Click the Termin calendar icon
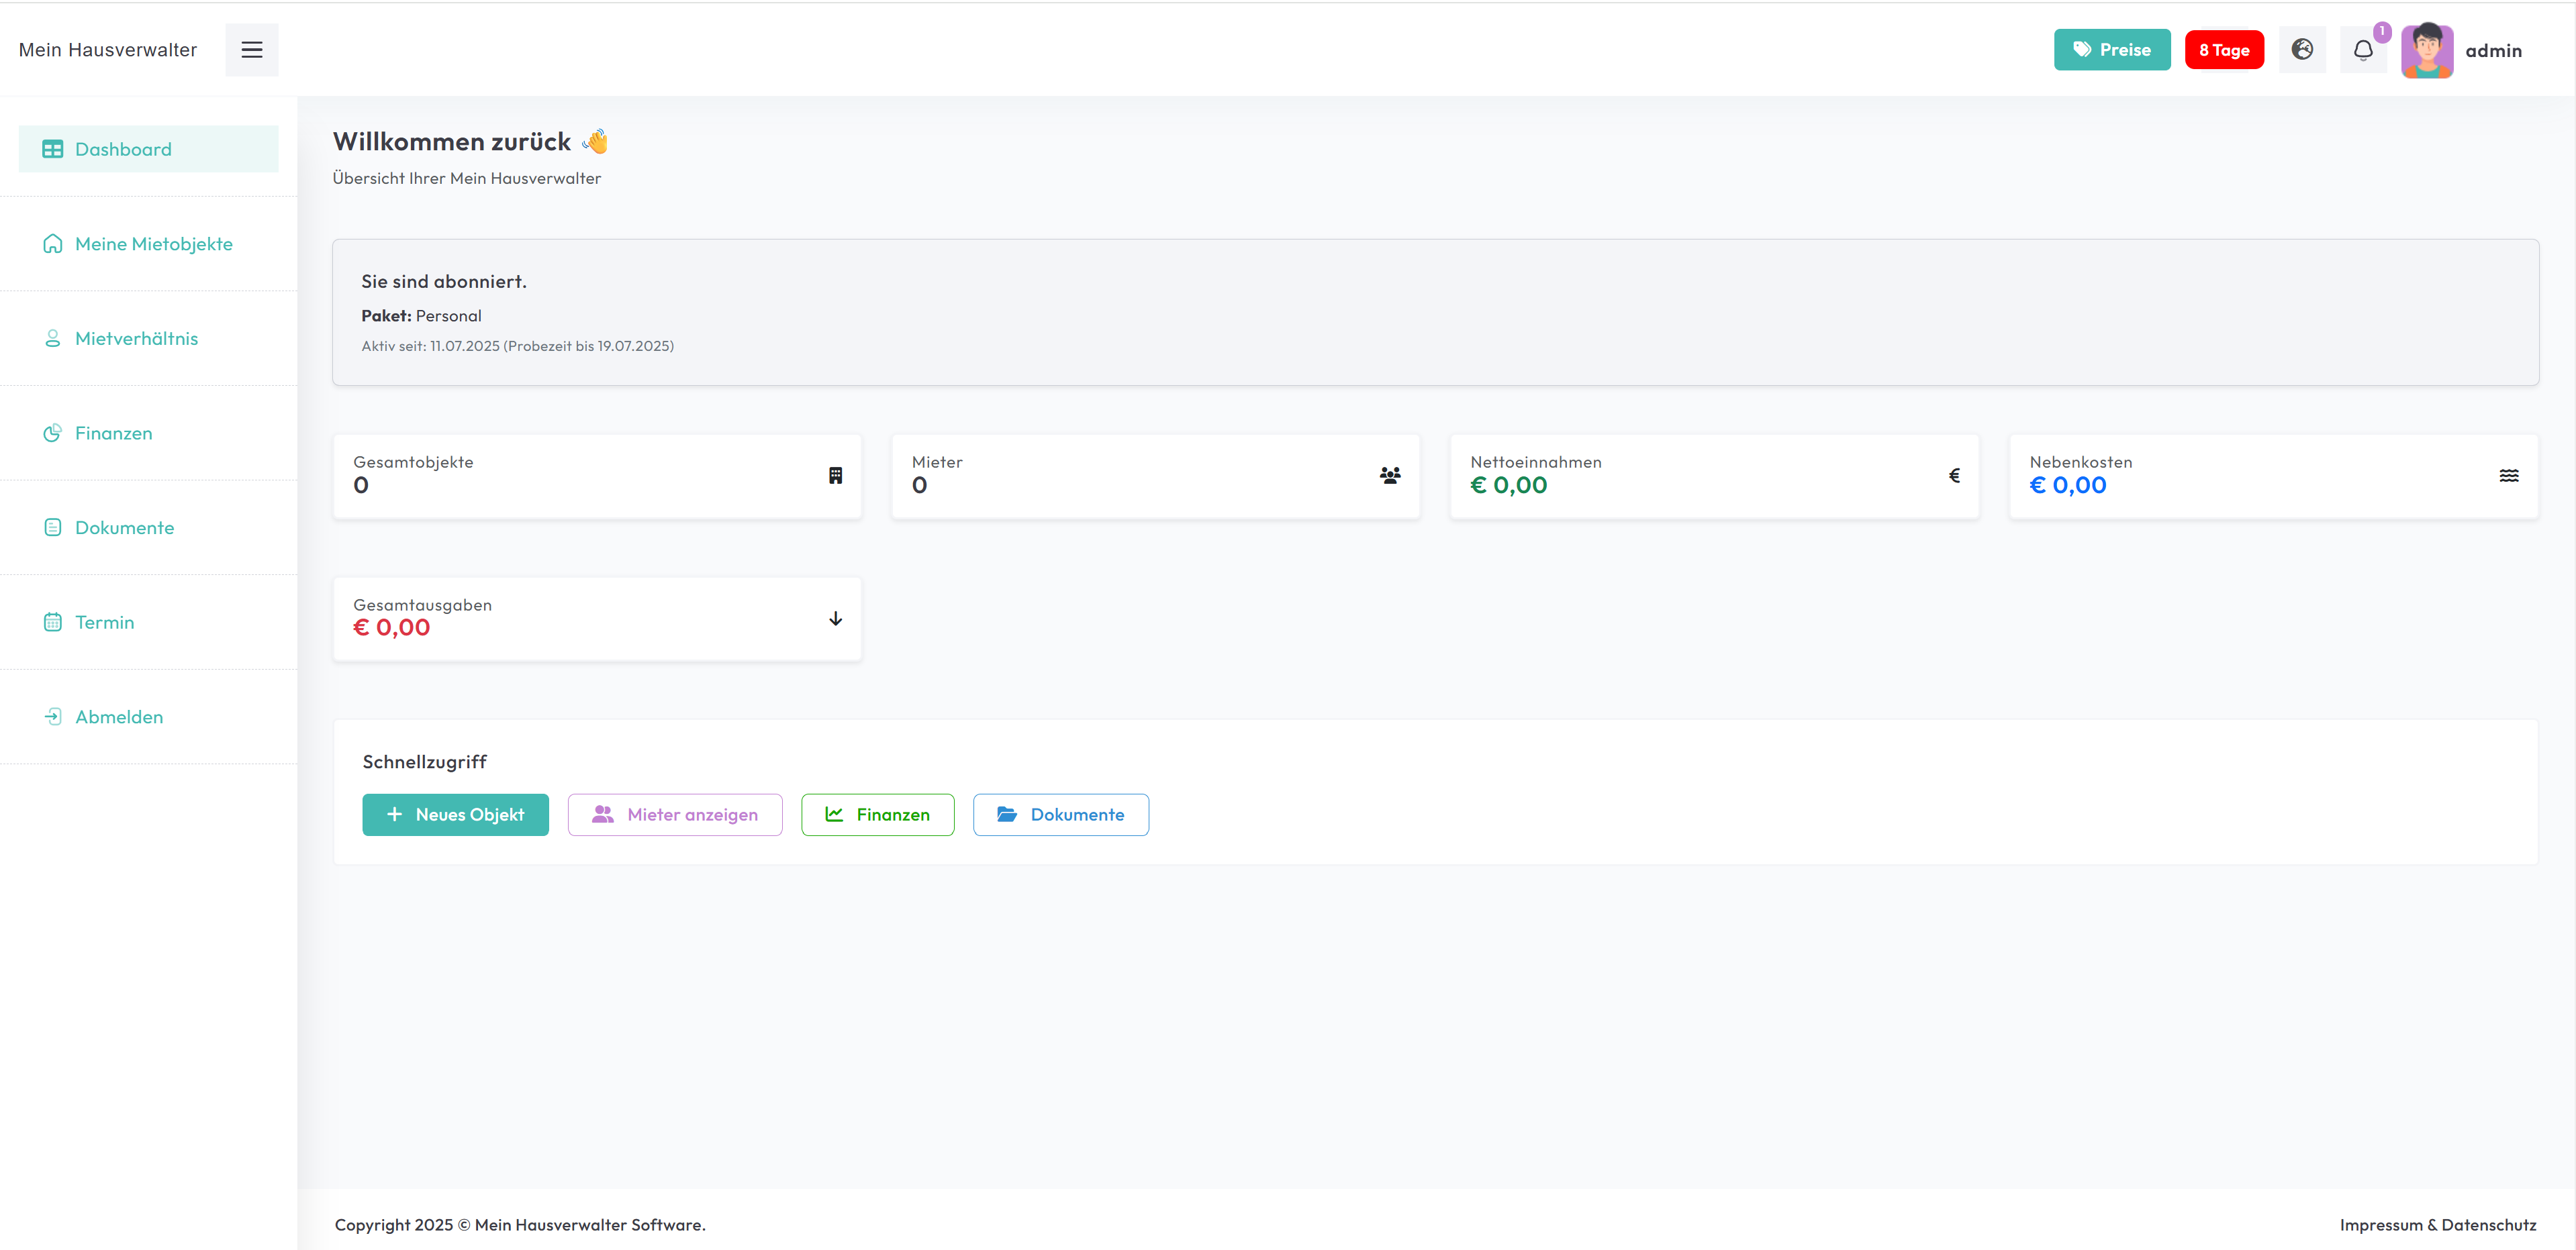Viewport: 2576px width, 1250px height. [52, 623]
